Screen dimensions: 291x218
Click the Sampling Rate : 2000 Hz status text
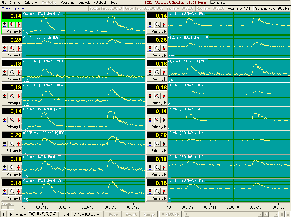272,8
